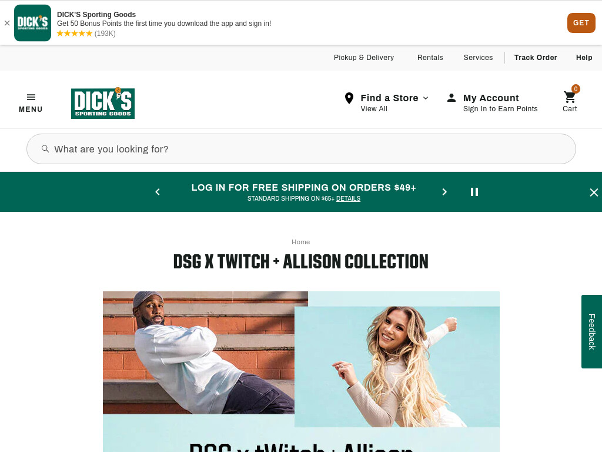This screenshot has height=452, width=602.
Task: Open shipping DETAILS link
Action: tap(348, 198)
